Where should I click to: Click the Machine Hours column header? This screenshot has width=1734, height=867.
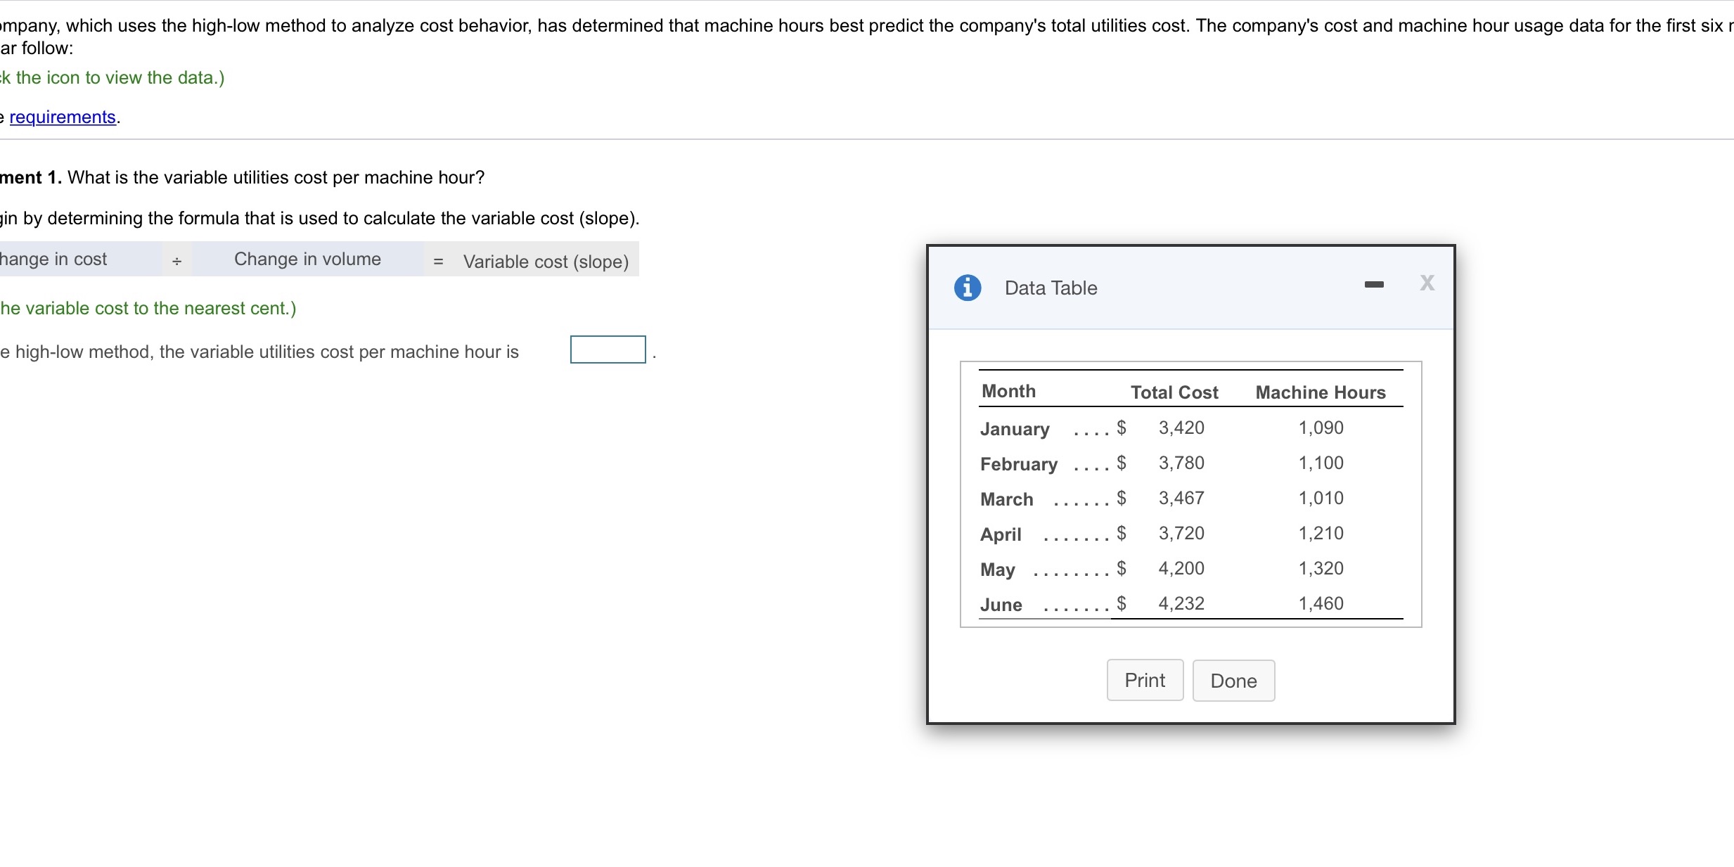tap(1321, 392)
